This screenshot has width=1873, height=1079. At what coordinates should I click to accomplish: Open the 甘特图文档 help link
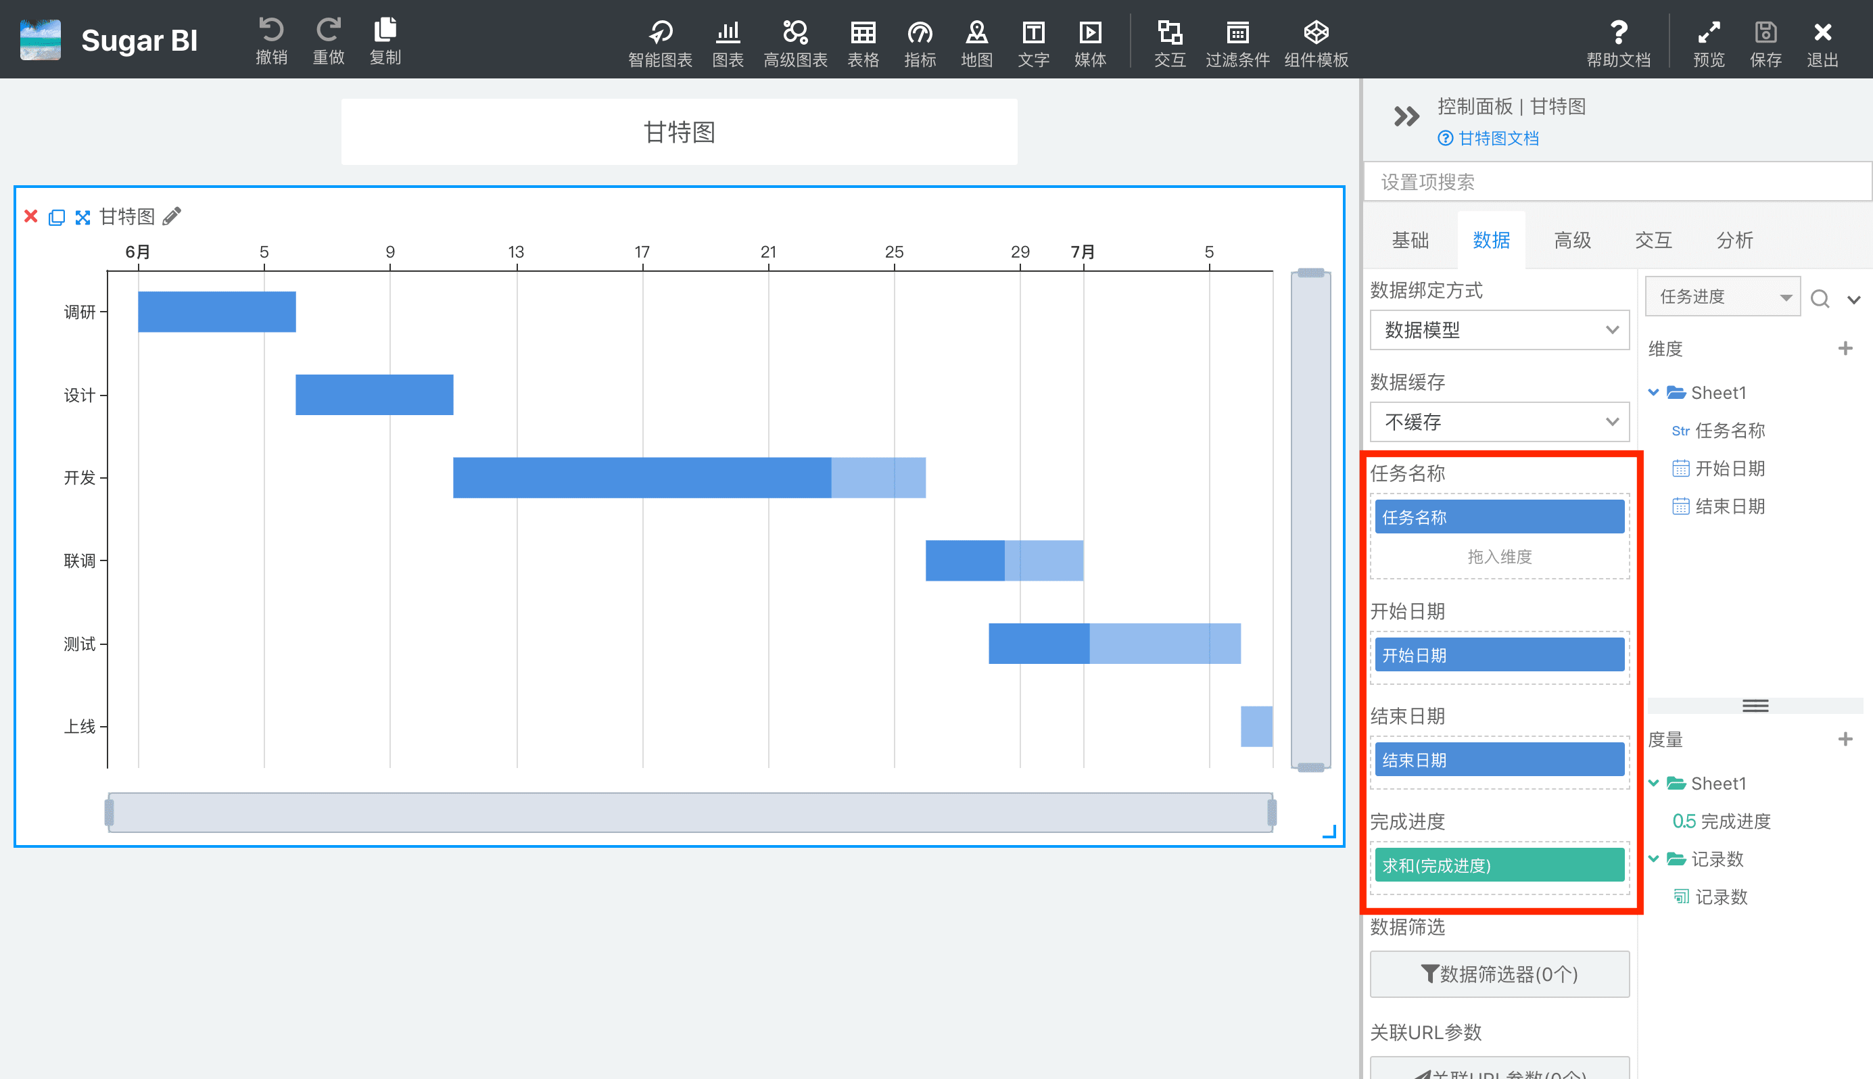point(1488,138)
